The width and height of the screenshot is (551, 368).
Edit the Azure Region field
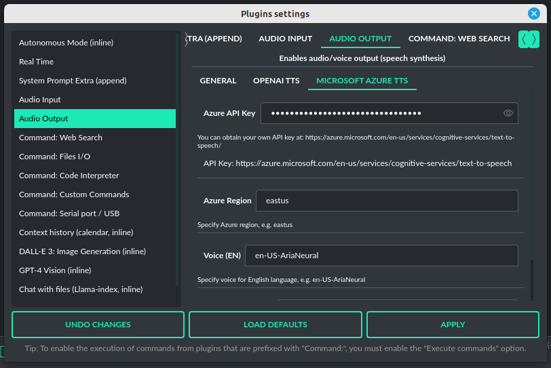tap(386, 201)
